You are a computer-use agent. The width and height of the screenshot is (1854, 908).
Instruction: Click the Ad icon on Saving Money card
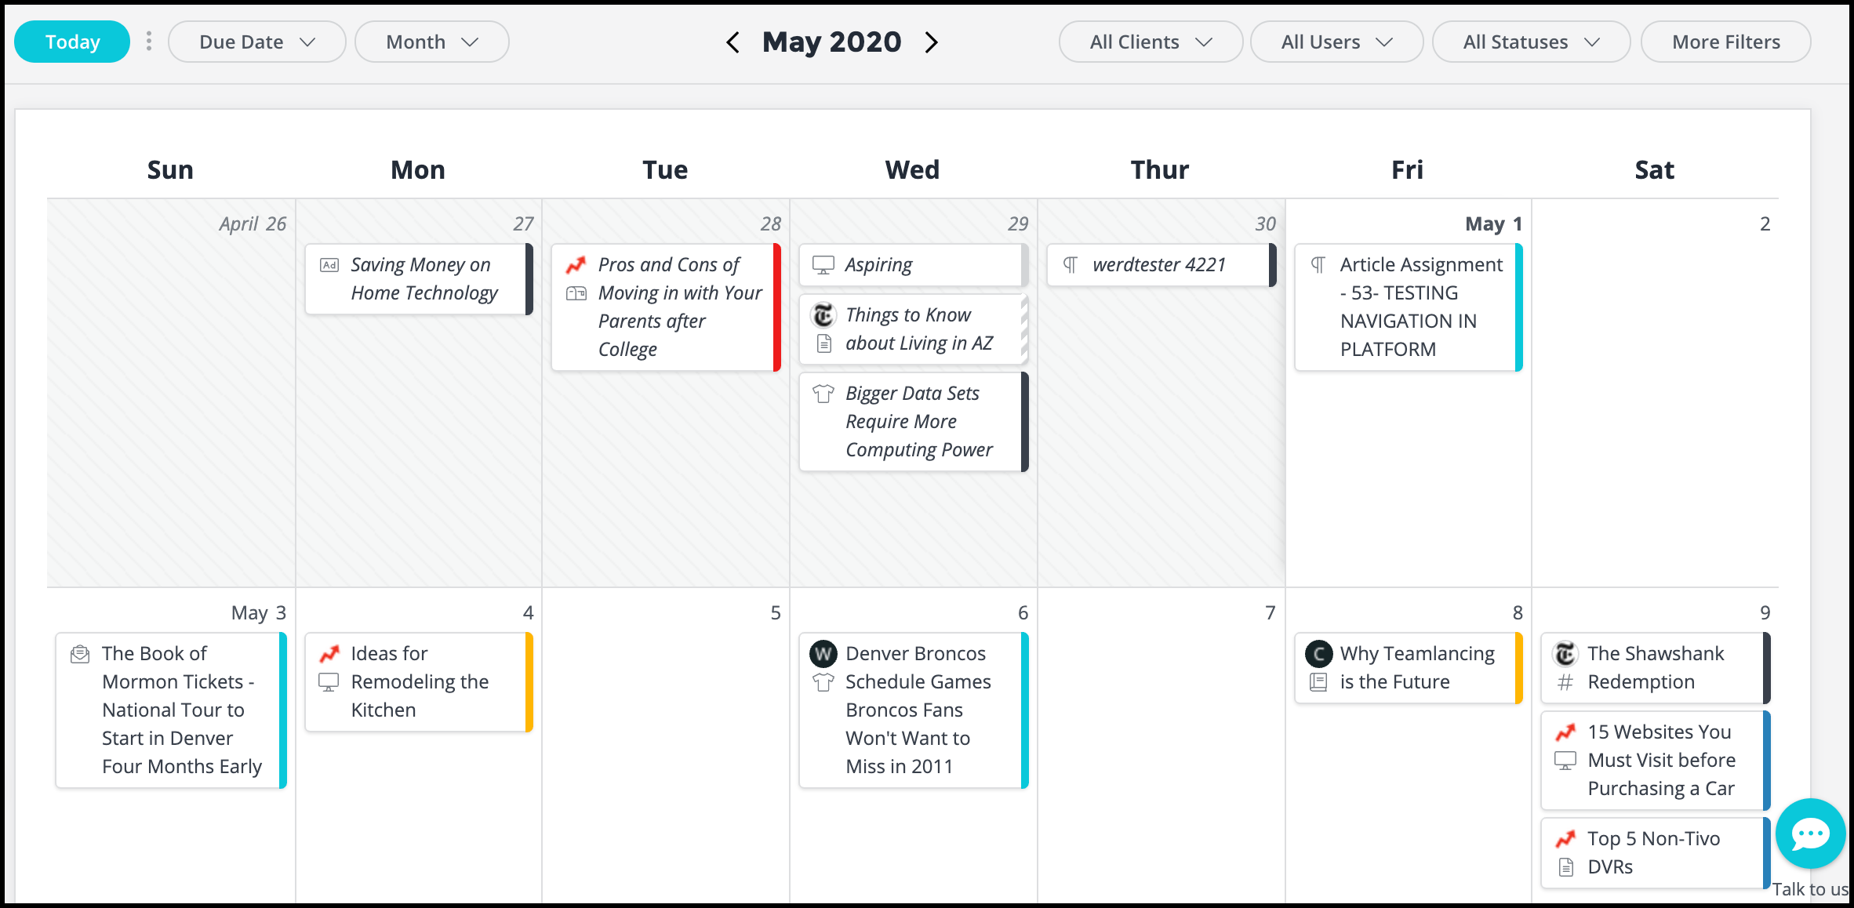tap(329, 265)
